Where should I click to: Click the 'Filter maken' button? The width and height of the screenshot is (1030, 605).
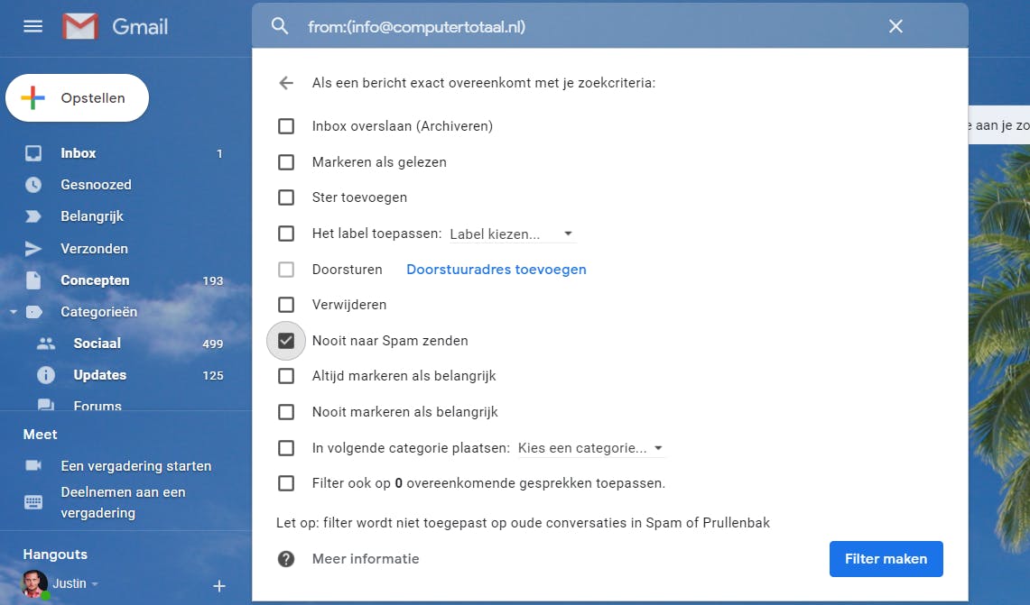pyautogui.click(x=886, y=559)
